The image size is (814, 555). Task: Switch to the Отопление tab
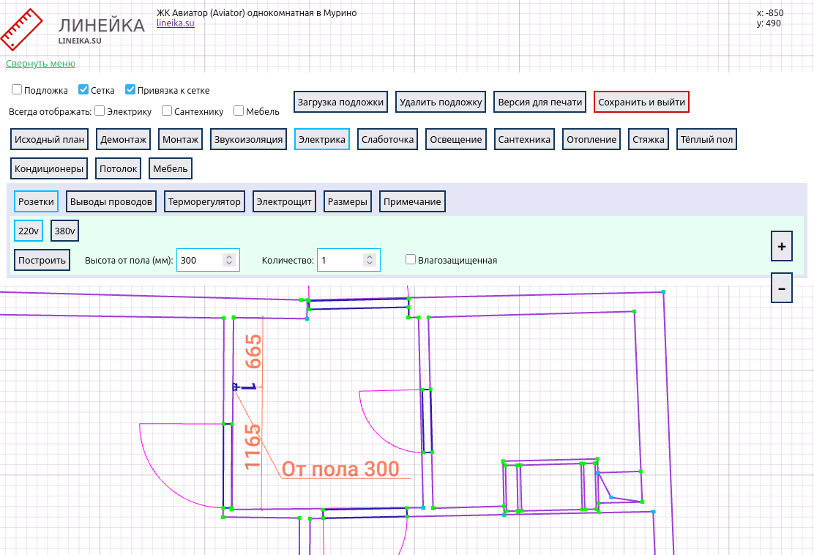click(x=591, y=139)
